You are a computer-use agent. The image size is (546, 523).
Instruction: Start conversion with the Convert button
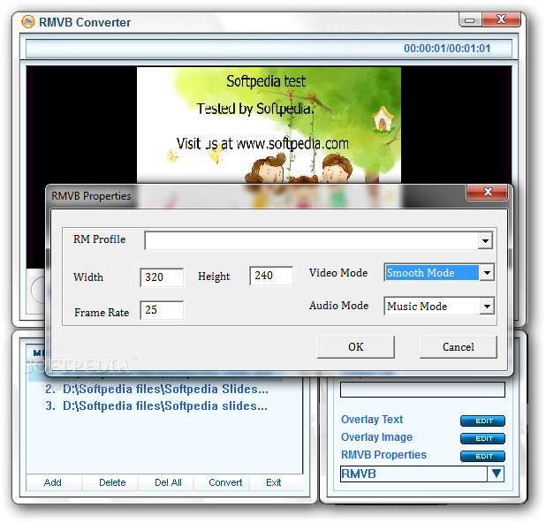click(x=225, y=482)
